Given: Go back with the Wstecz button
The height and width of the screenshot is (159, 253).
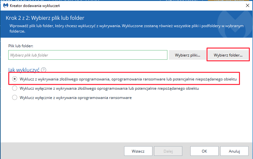Looking at the screenshot, I should (138, 151).
